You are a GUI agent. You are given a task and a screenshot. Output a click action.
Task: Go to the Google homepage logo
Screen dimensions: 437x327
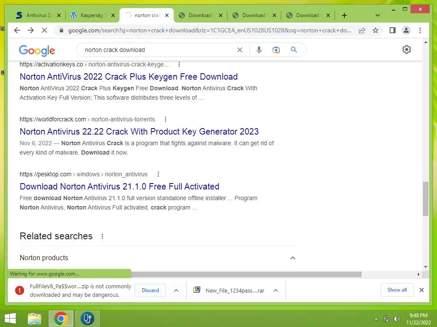(x=37, y=50)
